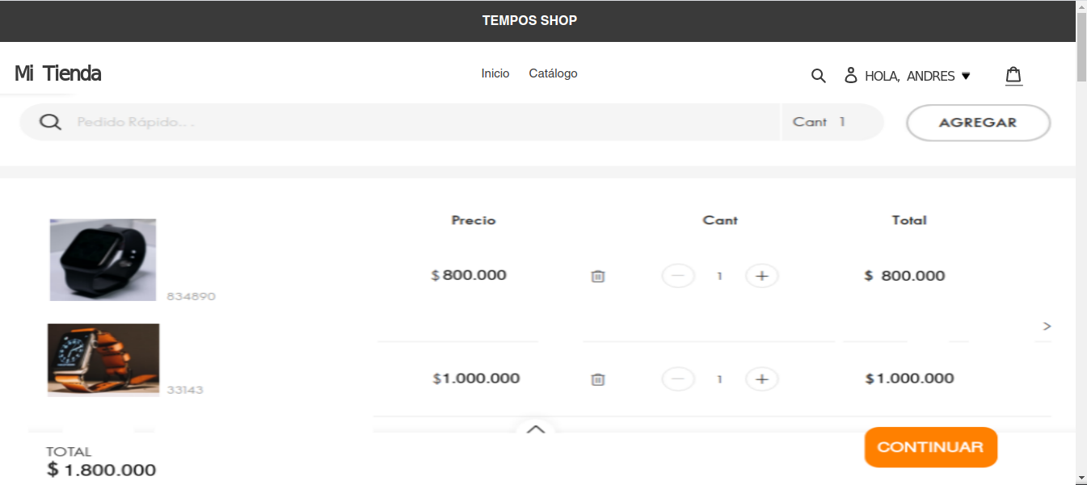This screenshot has width=1087, height=485.
Task: Increase quantity of the $1.000.000 item
Action: [x=761, y=379]
